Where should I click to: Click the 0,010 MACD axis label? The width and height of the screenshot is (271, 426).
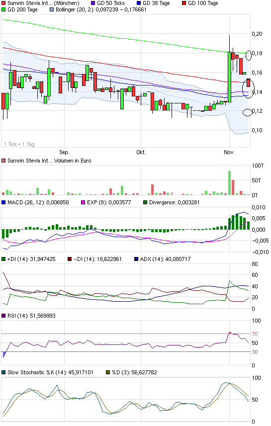[259, 208]
